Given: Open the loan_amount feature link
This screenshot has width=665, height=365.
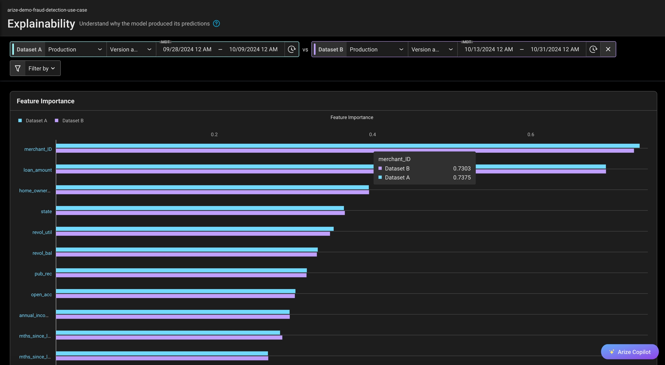Looking at the screenshot, I should [38, 170].
